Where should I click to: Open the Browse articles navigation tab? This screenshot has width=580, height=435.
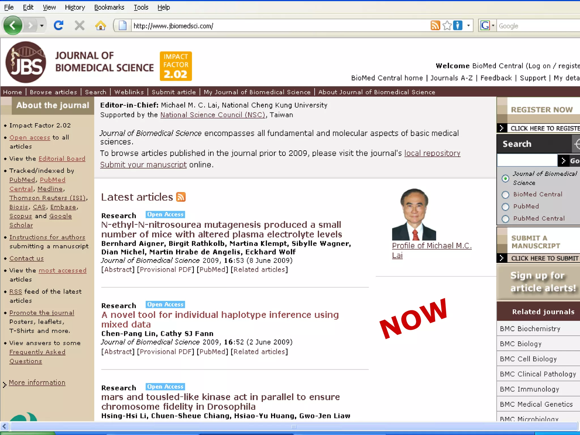click(53, 92)
